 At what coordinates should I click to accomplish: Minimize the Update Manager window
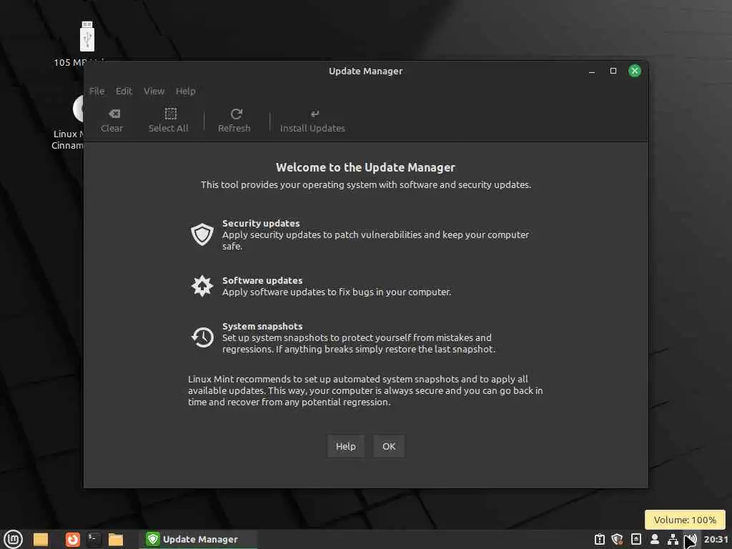point(591,71)
